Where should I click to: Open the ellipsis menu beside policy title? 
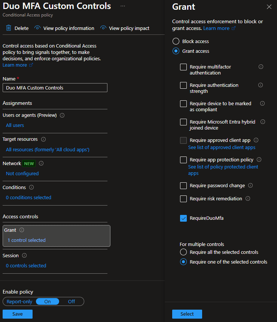tap(123, 6)
